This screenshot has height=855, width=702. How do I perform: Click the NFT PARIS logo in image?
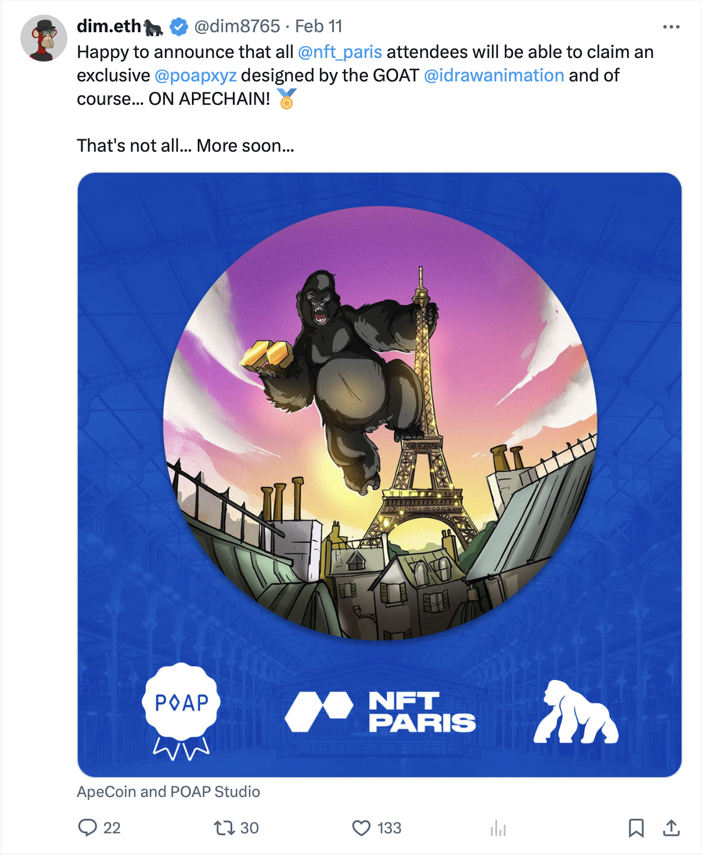[x=380, y=712]
